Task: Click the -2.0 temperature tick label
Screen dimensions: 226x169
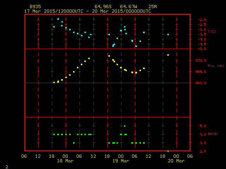Action: (202, 20)
